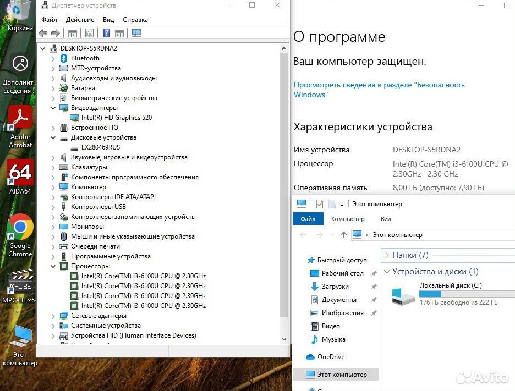Click the up arrow in Explorer navigation
Screen dimensions: 515x391
coord(343,235)
